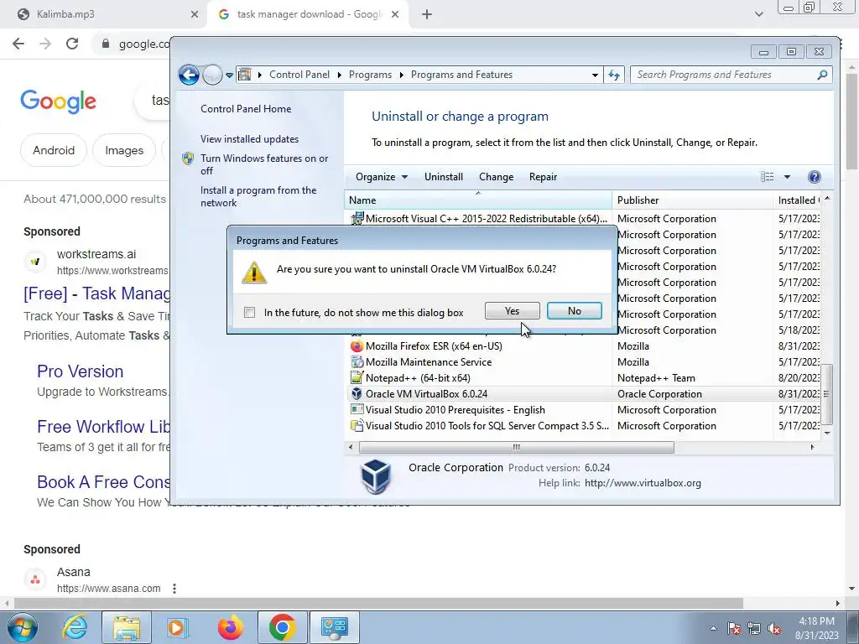859x644 pixels.
Task: Click the Oracle VM VirtualBox cube icon in list
Action: (x=357, y=394)
